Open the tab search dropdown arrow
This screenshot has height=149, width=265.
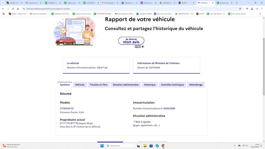click(3, 3)
